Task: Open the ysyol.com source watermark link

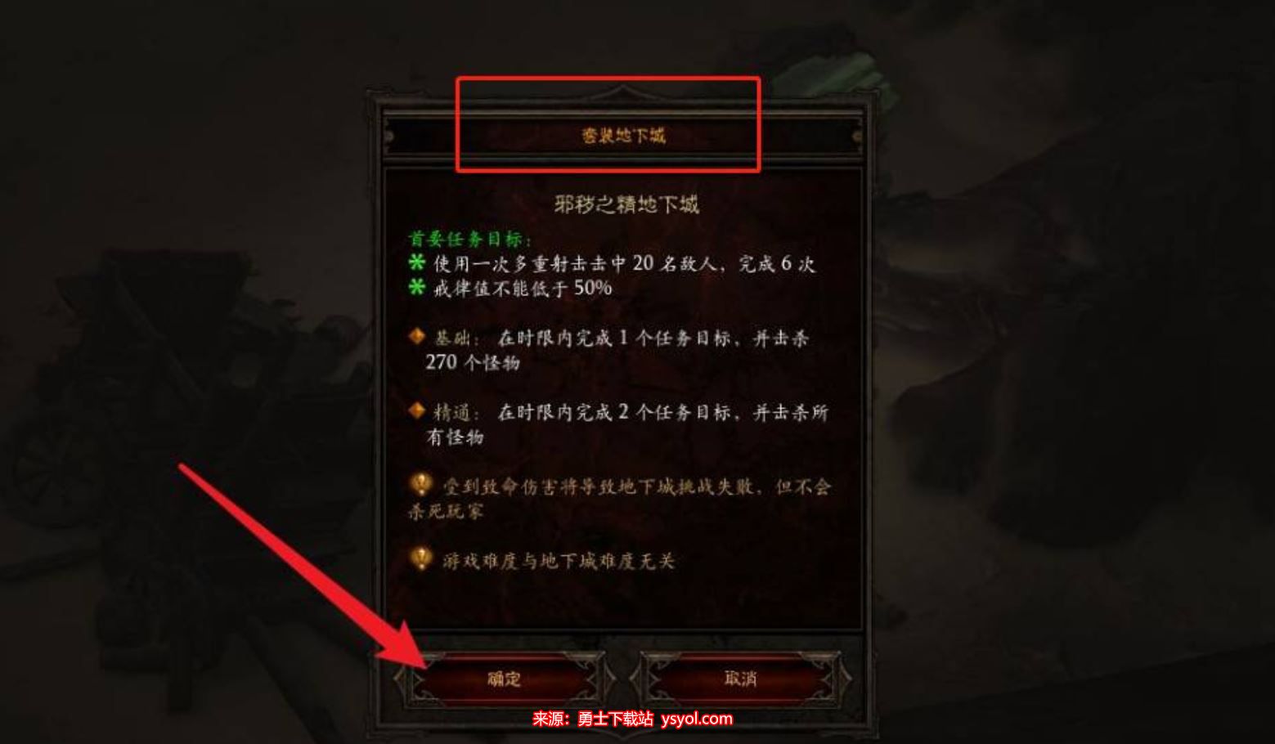Action: (696, 719)
